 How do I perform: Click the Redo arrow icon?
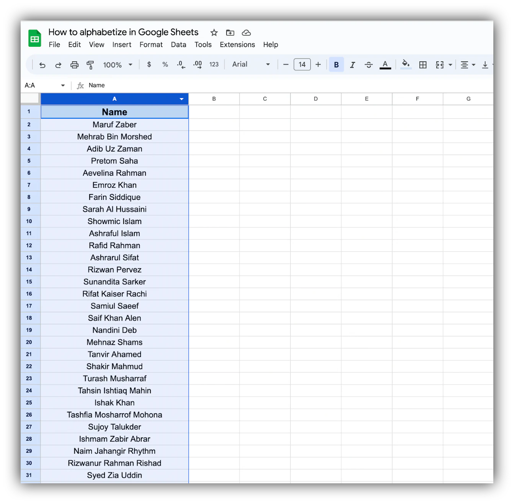[x=58, y=65]
